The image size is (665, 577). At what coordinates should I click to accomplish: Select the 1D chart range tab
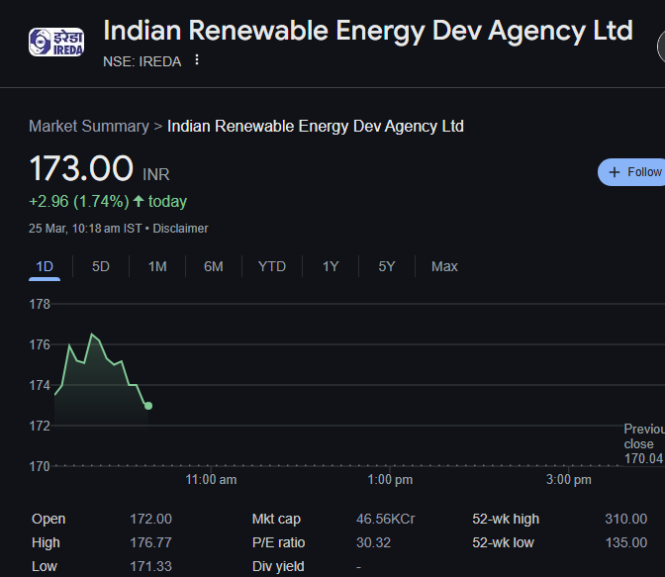coord(45,266)
